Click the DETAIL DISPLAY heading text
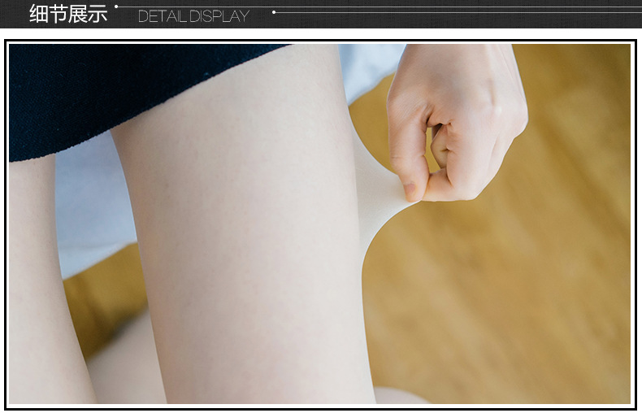 (193, 16)
